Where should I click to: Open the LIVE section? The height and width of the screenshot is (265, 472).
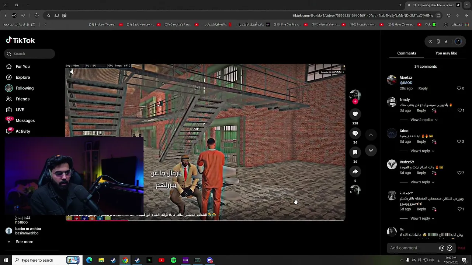point(20,110)
